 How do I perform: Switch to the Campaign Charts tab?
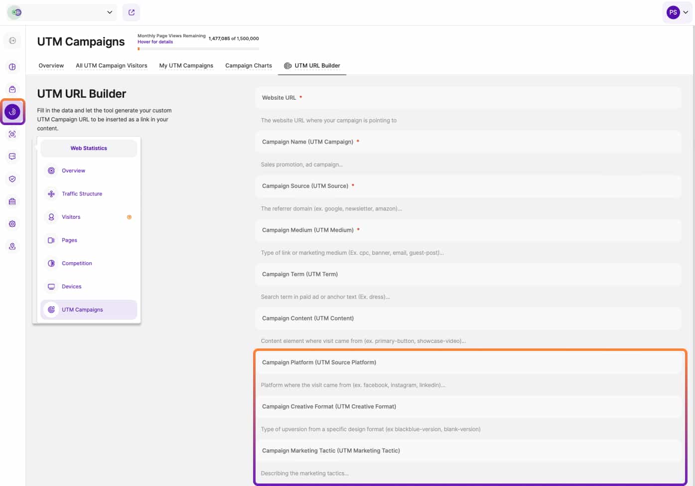(x=248, y=66)
